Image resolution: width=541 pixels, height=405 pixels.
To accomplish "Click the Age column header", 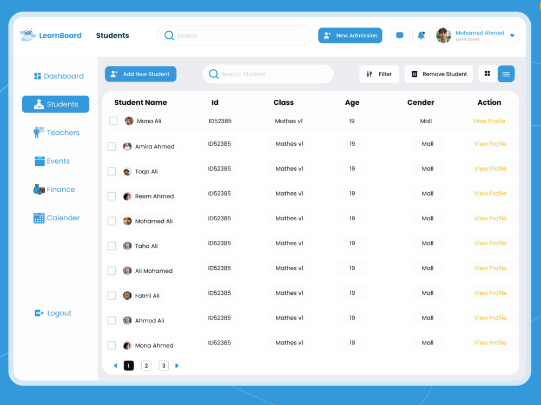I will click(352, 102).
